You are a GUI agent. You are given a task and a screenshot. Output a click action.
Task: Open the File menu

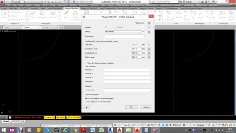tap(8, 5)
